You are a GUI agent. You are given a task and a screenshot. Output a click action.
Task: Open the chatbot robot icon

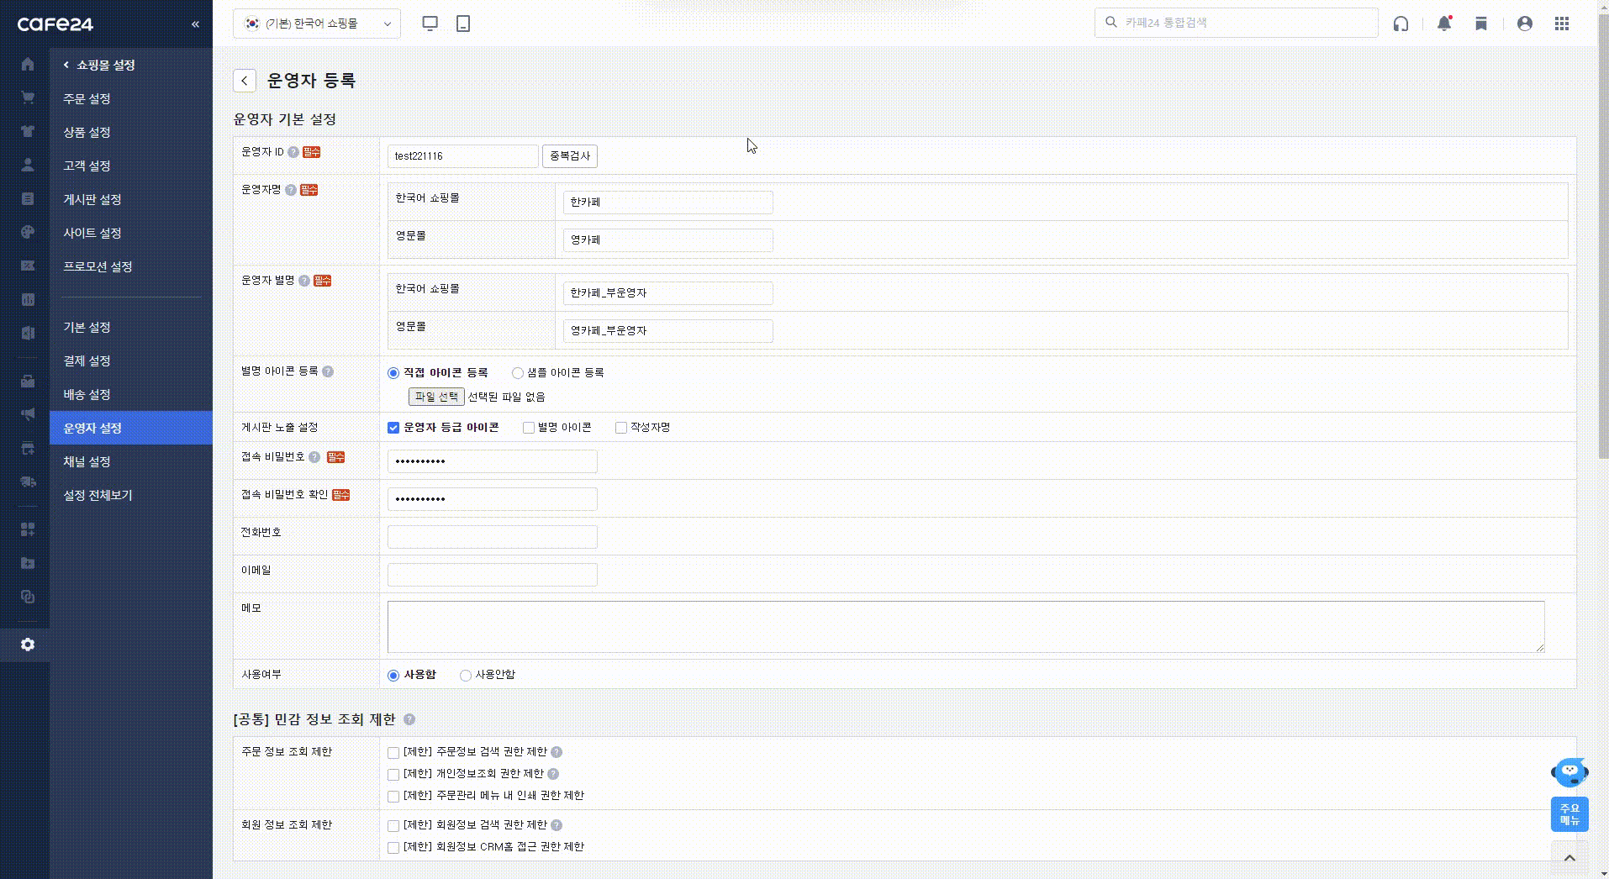tap(1569, 772)
